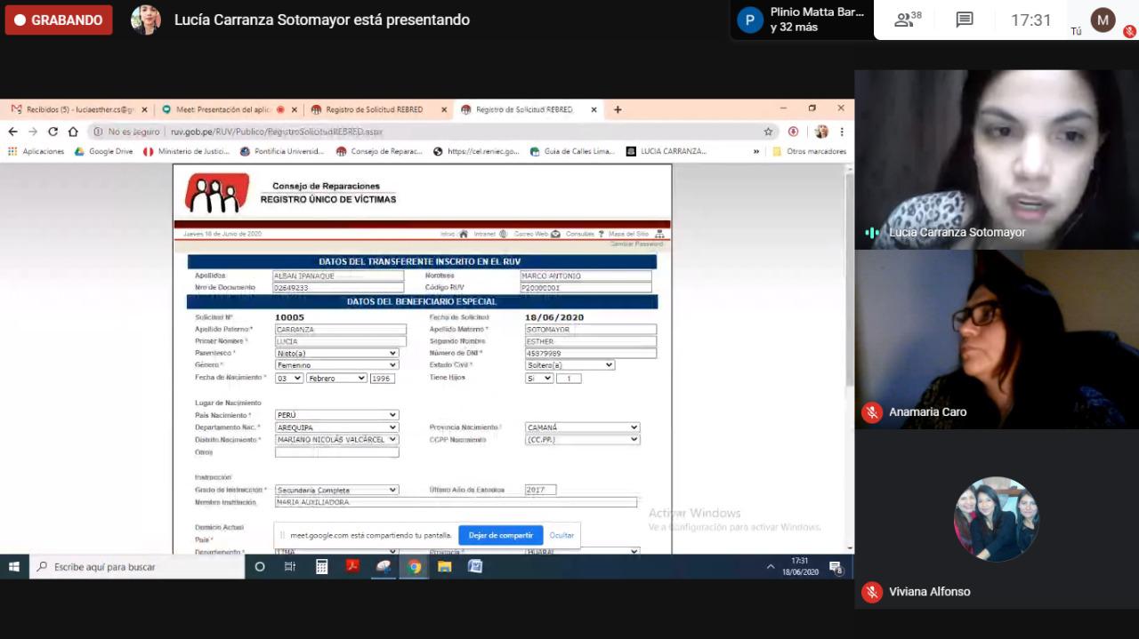Bookmark the page with the star icon
Screen dimensions: 1139x639
[768, 132]
